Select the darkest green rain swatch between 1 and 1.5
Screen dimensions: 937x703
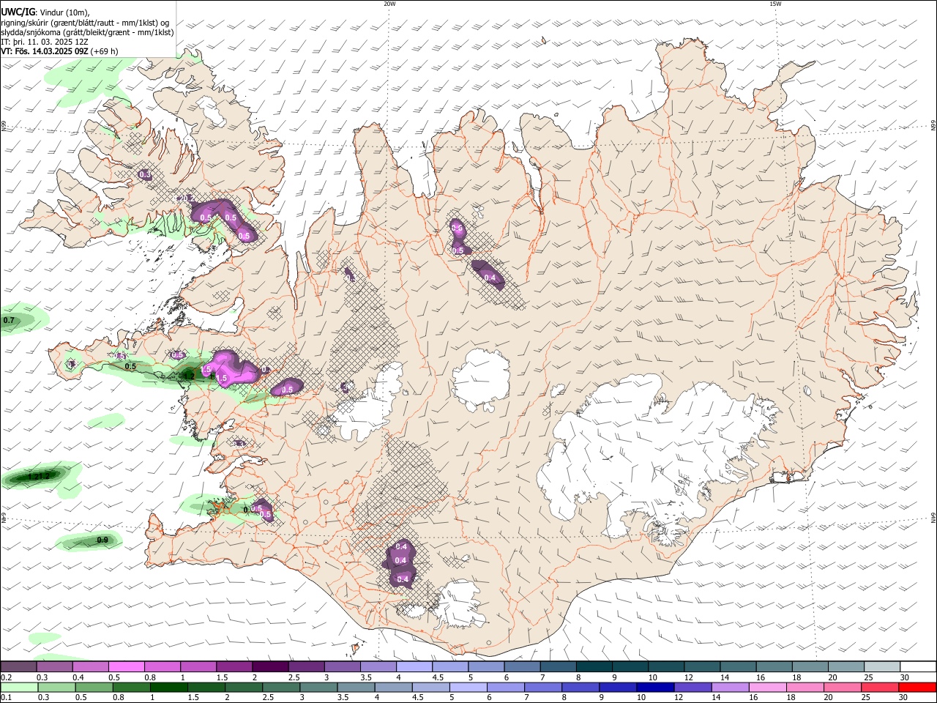[168, 687]
